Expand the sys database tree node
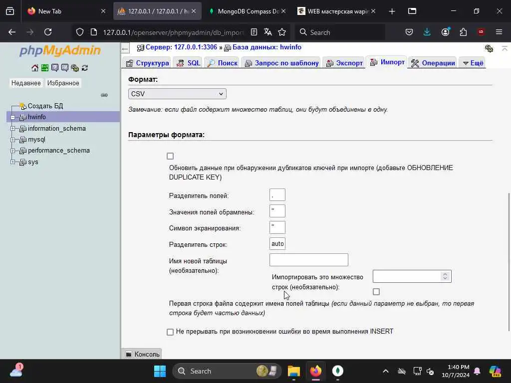 tap(12, 162)
